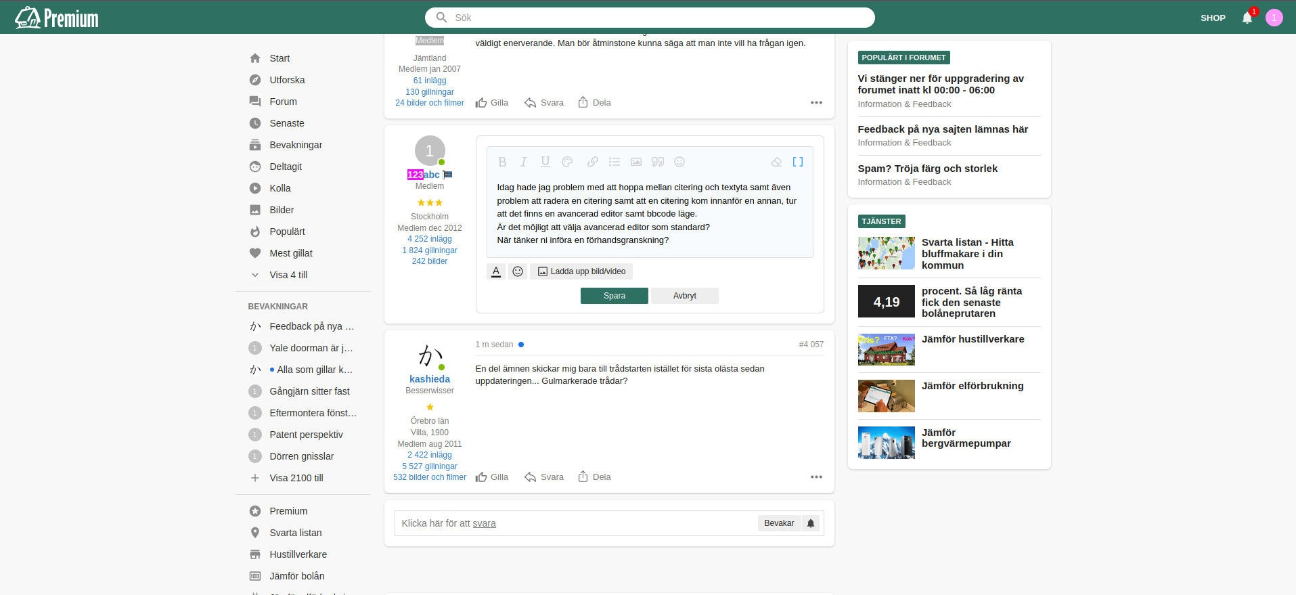
Task: Click the insert link icon in the editor
Action: point(592,162)
